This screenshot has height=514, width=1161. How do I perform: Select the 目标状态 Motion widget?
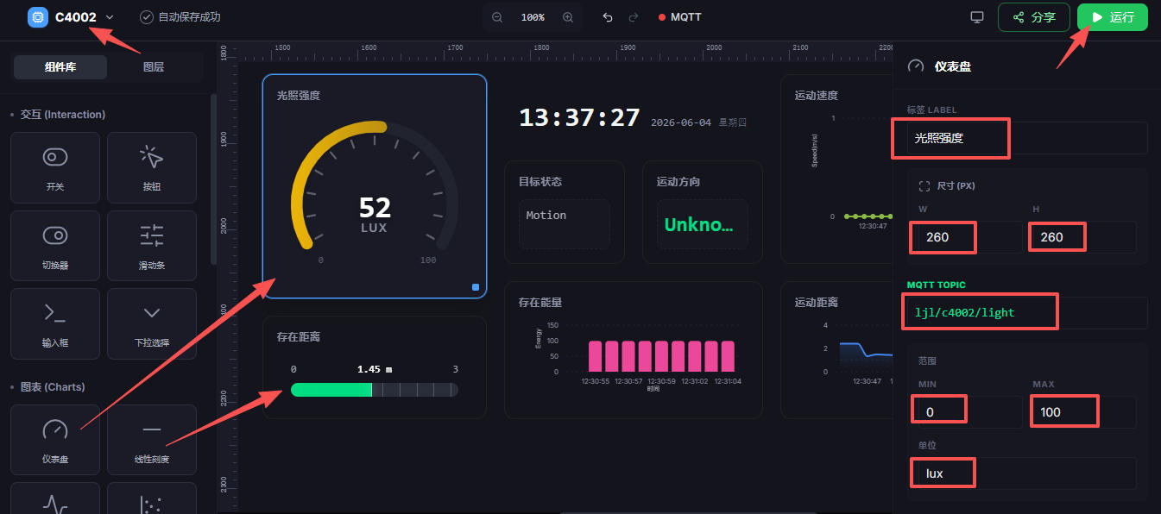[x=565, y=211]
